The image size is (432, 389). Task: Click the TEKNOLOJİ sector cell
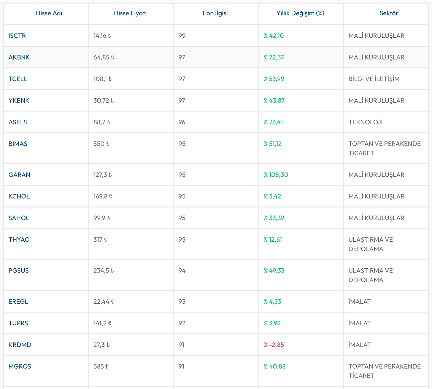click(x=366, y=122)
